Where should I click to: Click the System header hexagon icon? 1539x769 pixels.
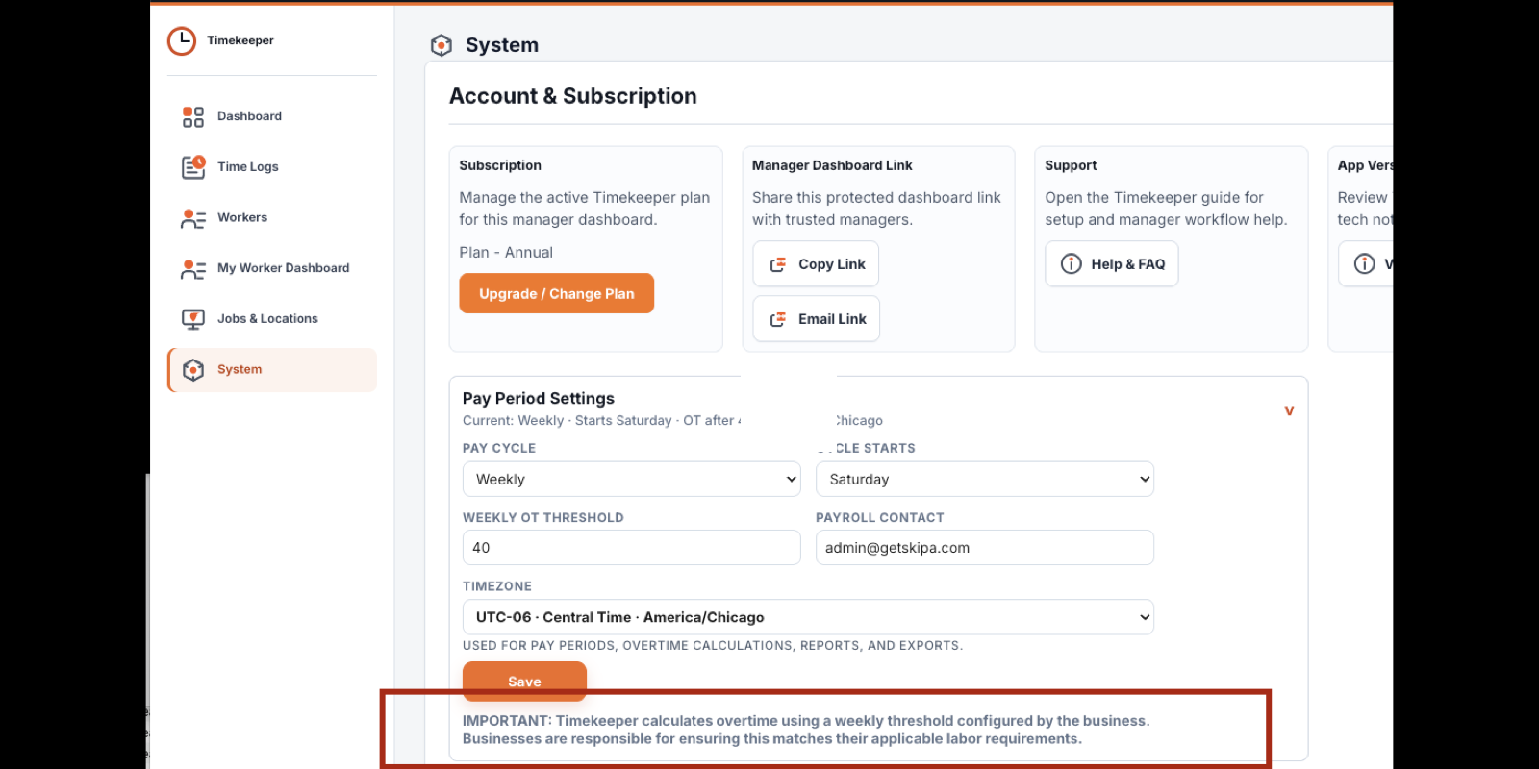pyautogui.click(x=442, y=45)
